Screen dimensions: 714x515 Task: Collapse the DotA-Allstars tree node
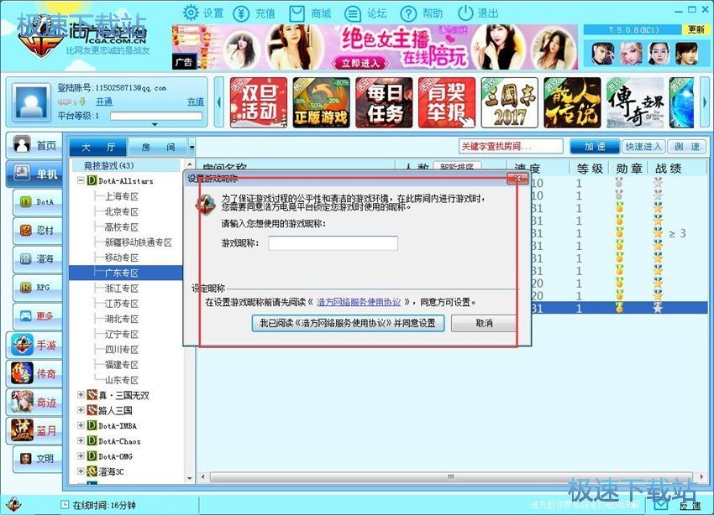click(81, 180)
